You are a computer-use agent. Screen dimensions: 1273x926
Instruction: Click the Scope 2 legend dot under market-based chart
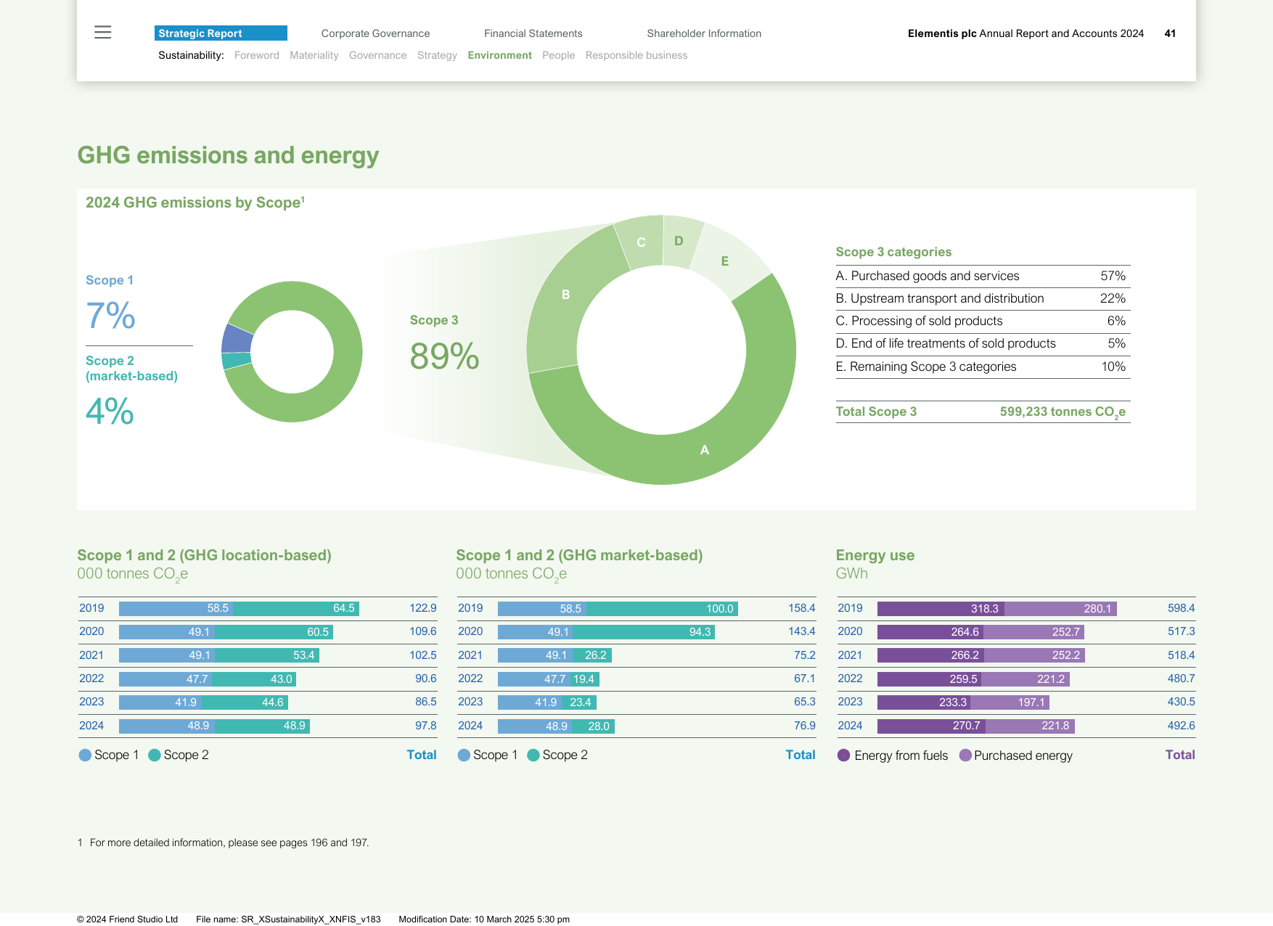click(533, 755)
